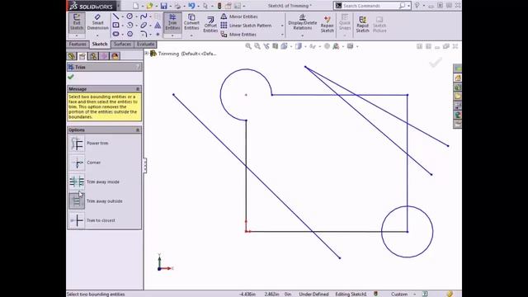Create a new document from quick access toolbar
Screen dimensions: 528x297
[135, 6]
